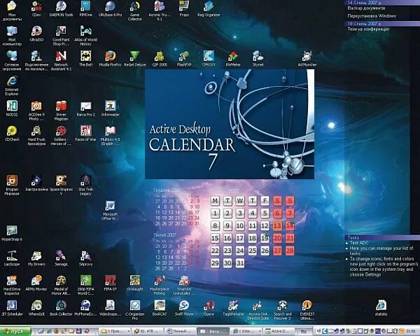Image resolution: width=420 pixels, height=336 pixels.
Task: Open the Ad Muncher desktop icon
Action: click(307, 59)
